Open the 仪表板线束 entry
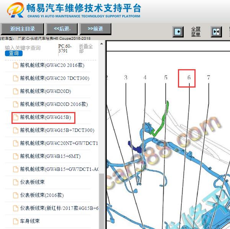 [x=32, y=182]
